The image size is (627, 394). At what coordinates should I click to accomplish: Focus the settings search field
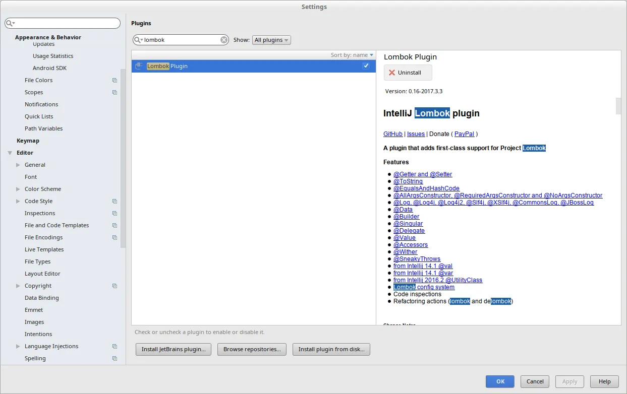63,23
